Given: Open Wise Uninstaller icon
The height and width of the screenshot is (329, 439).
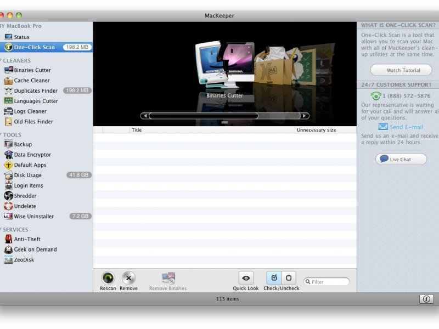Looking at the screenshot, I should (x=8, y=216).
